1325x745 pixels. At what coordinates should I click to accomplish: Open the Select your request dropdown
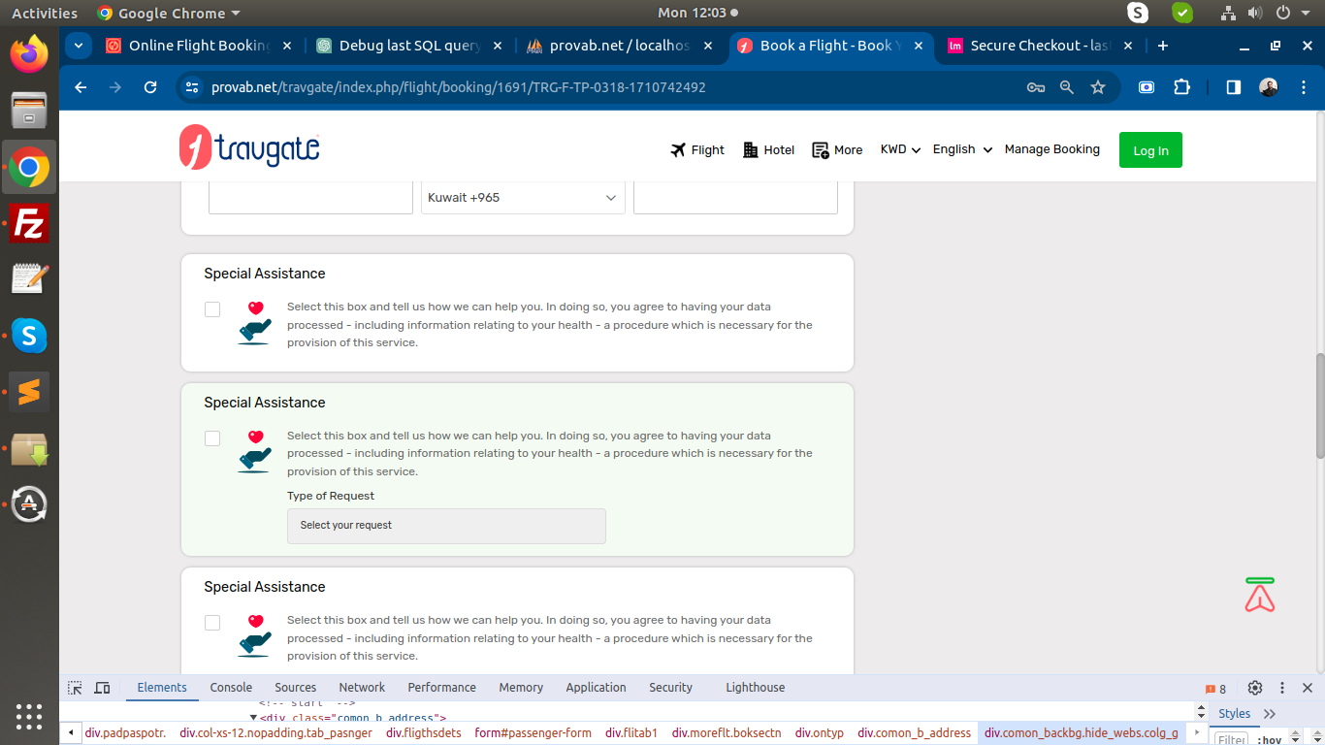point(446,526)
